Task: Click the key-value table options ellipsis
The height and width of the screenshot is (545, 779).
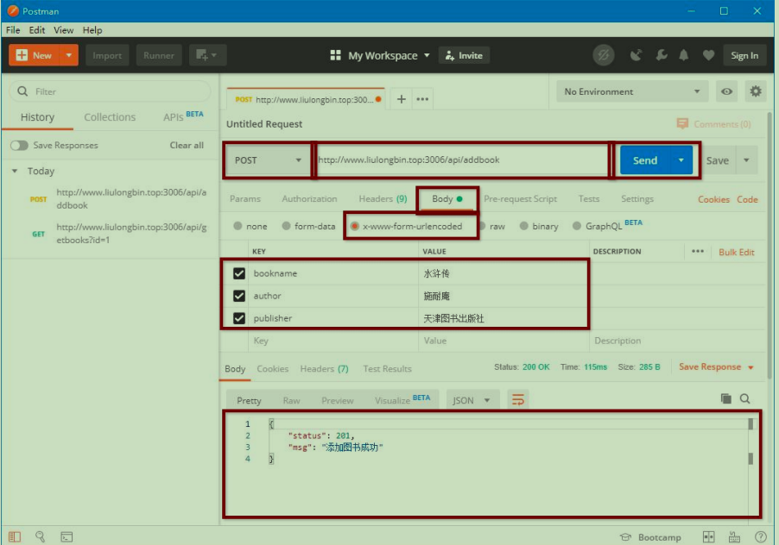Action: tap(698, 251)
